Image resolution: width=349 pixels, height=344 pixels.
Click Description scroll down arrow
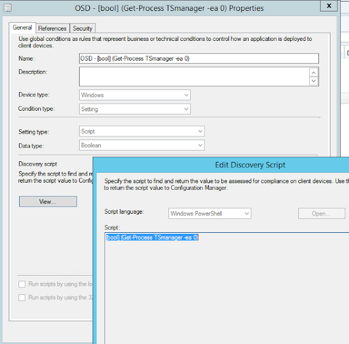[x=314, y=81]
